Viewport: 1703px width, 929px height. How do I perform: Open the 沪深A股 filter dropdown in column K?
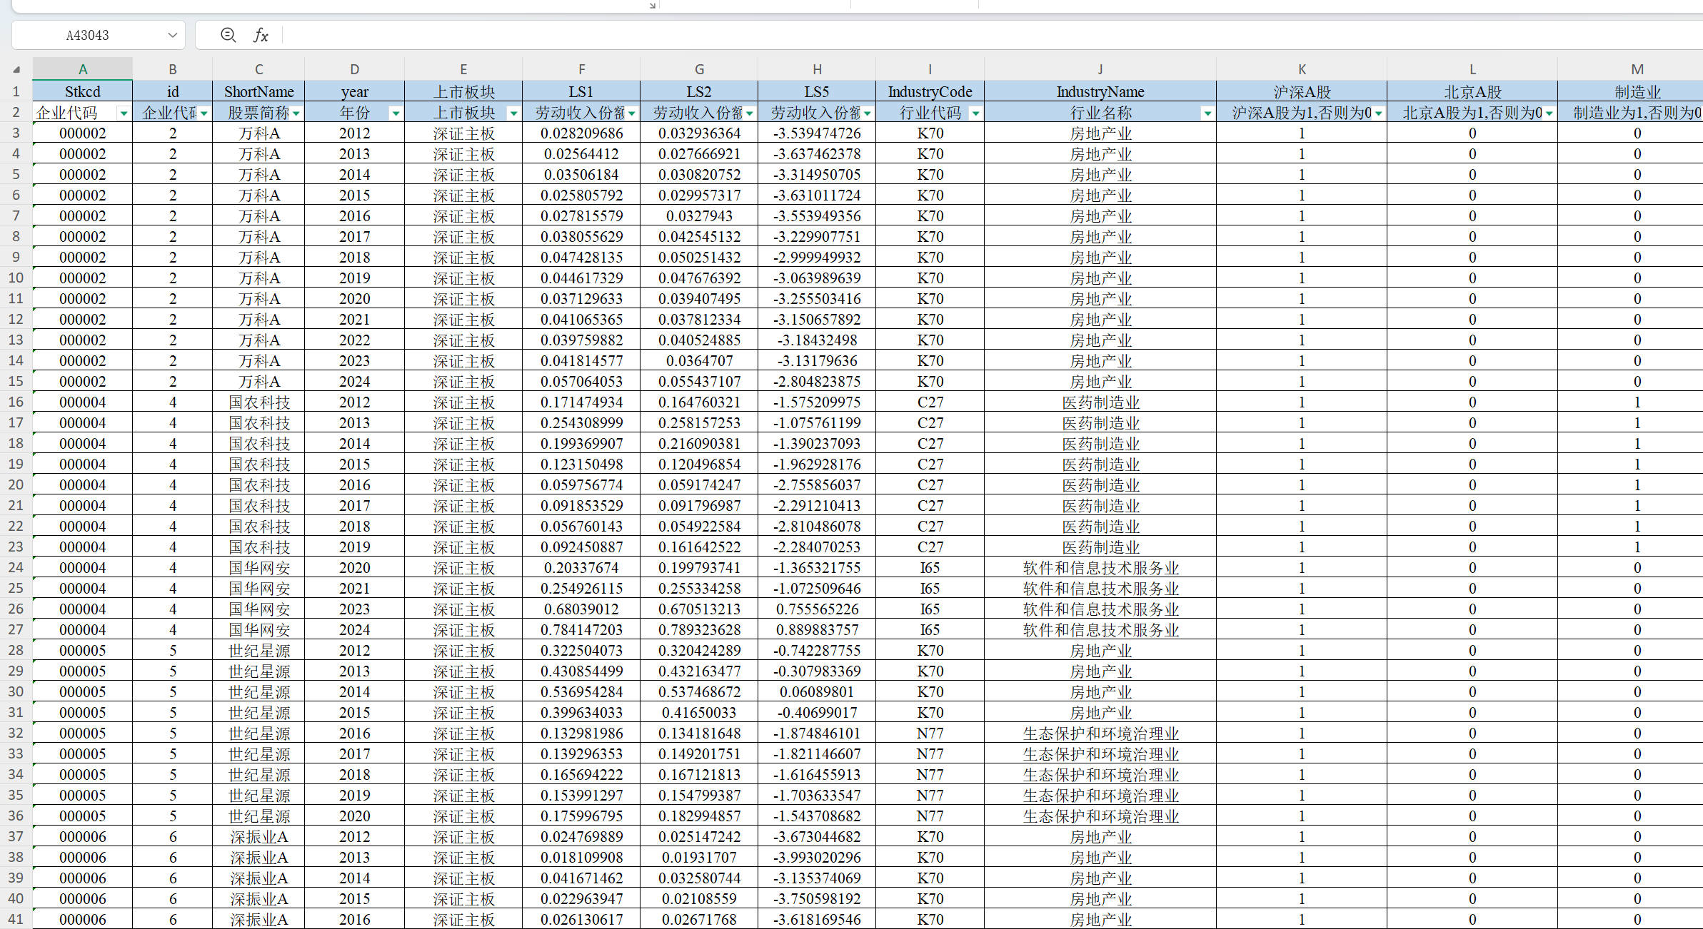click(x=1378, y=113)
